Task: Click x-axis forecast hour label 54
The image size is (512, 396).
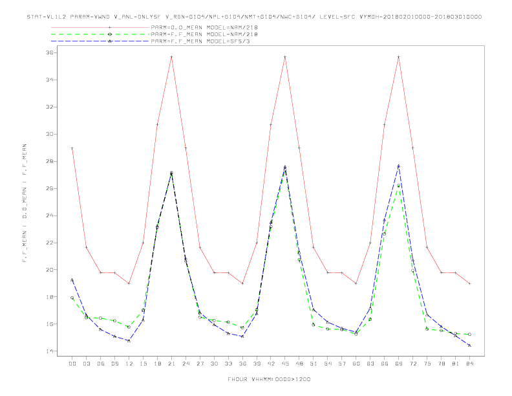Action: [328, 364]
